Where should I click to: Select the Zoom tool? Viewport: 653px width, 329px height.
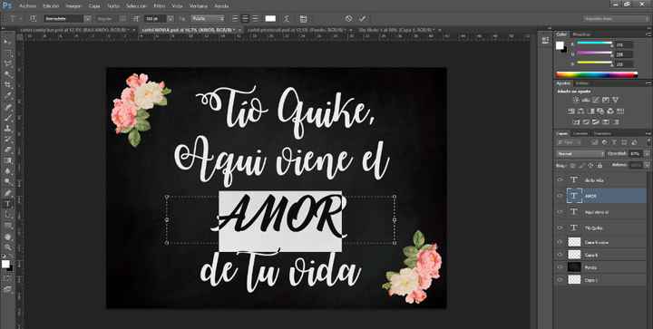point(7,247)
